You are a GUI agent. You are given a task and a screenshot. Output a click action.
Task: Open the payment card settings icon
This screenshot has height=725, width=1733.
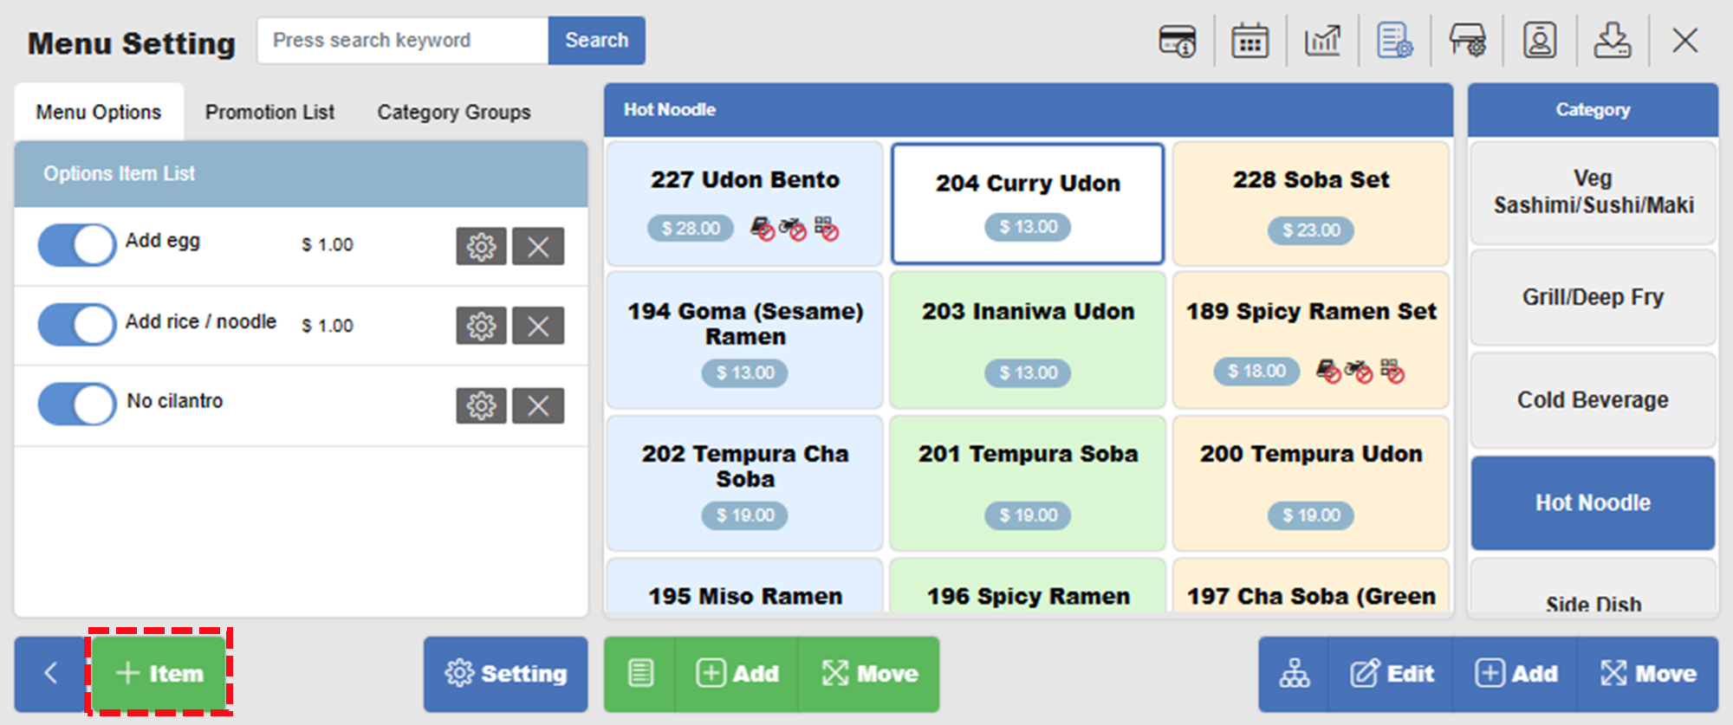point(1177,41)
